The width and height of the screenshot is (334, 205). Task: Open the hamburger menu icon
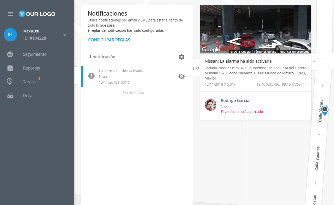tap(10, 14)
